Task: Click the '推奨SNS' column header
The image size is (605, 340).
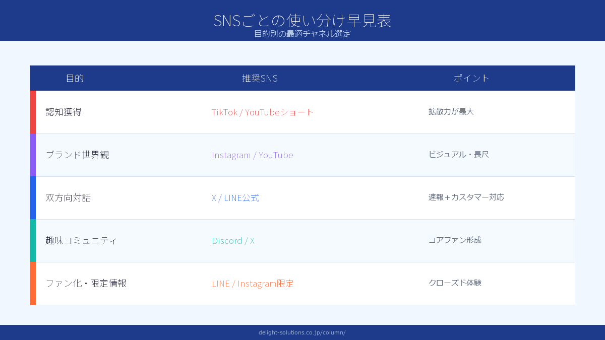Action: point(260,78)
